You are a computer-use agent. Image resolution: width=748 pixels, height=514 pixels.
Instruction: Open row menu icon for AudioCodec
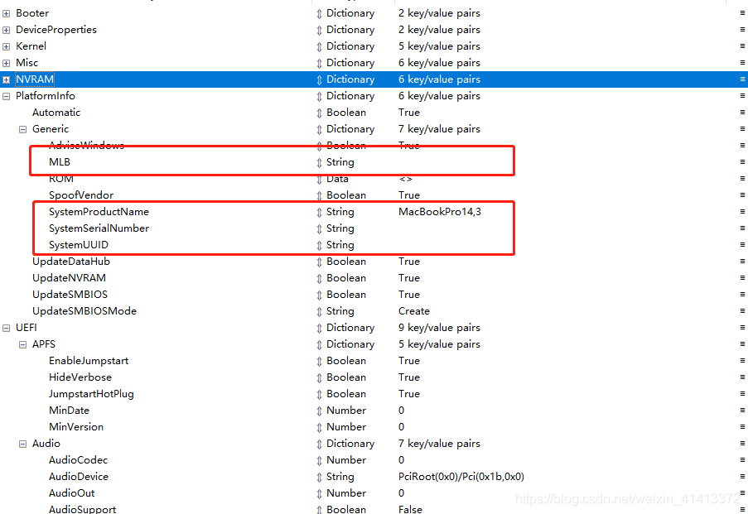(x=742, y=459)
